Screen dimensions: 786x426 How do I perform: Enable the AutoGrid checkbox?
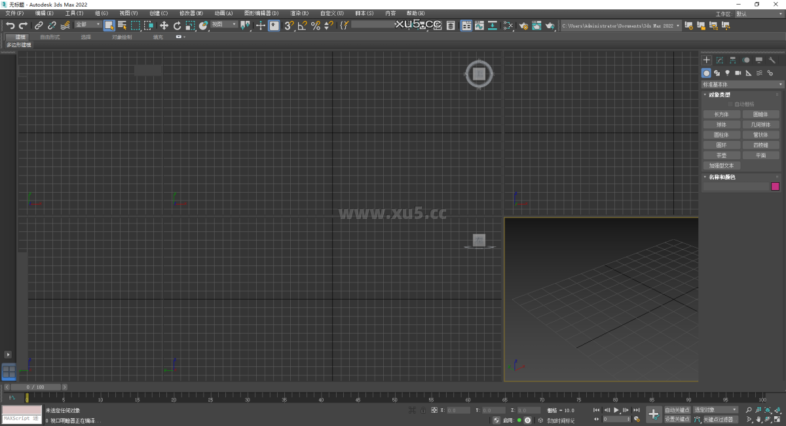[x=730, y=103]
